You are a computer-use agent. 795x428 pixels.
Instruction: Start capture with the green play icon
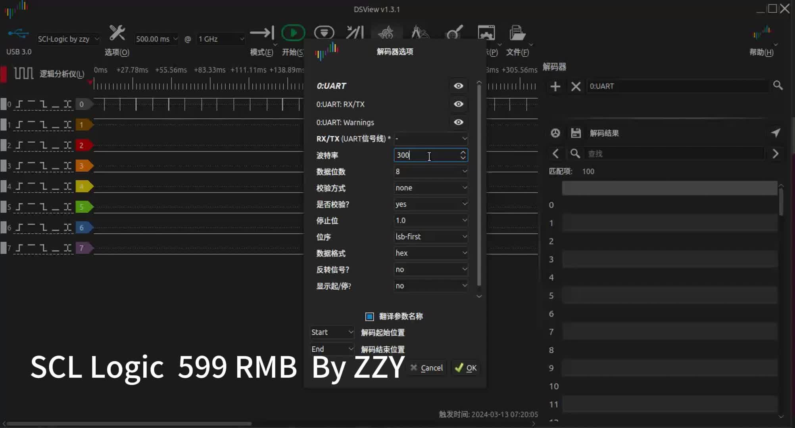pyautogui.click(x=293, y=32)
